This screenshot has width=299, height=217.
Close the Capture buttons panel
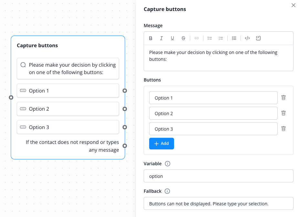[294, 5]
